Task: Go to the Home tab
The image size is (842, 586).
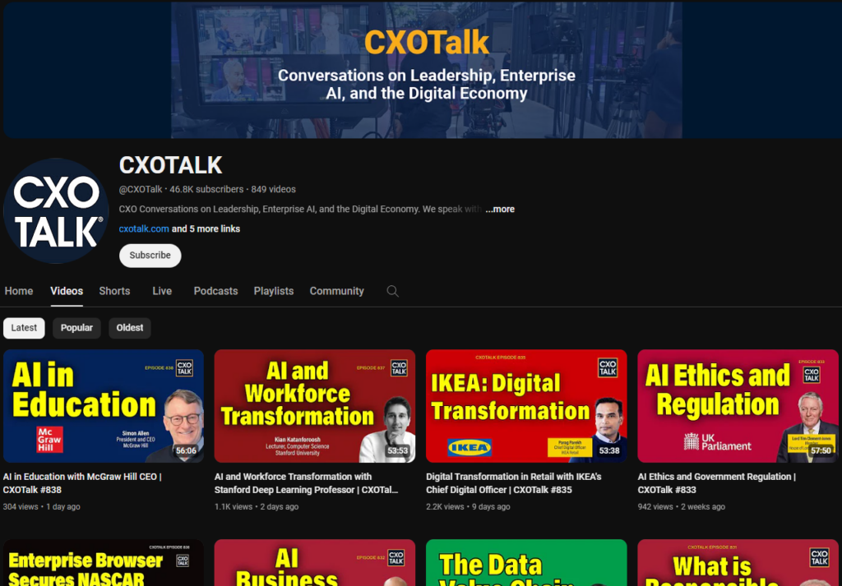Action: [x=19, y=291]
